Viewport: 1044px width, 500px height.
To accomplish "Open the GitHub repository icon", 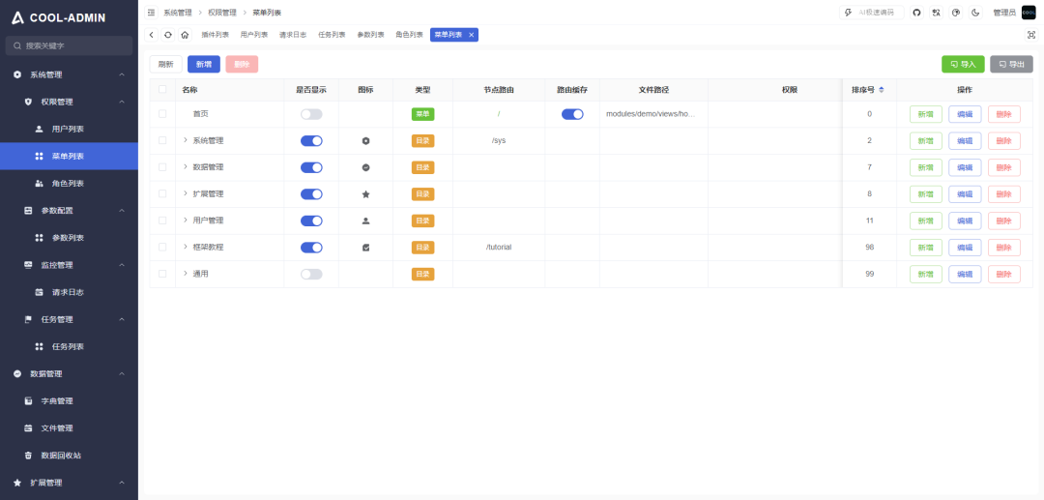I will pyautogui.click(x=916, y=13).
